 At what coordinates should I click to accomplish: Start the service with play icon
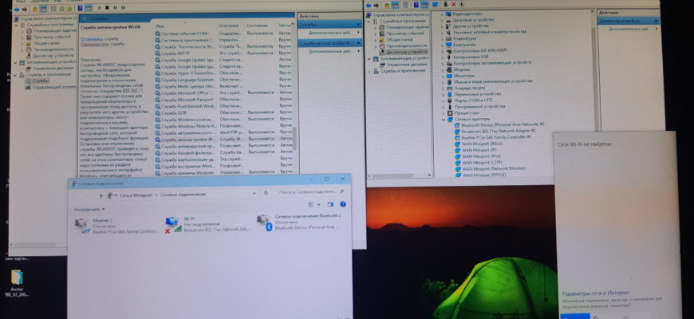(99, 8)
